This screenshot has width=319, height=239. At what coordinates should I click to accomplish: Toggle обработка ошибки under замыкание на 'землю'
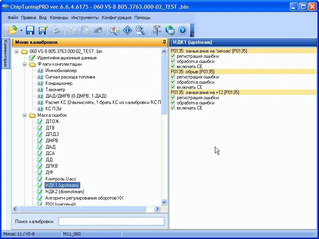click(173, 61)
